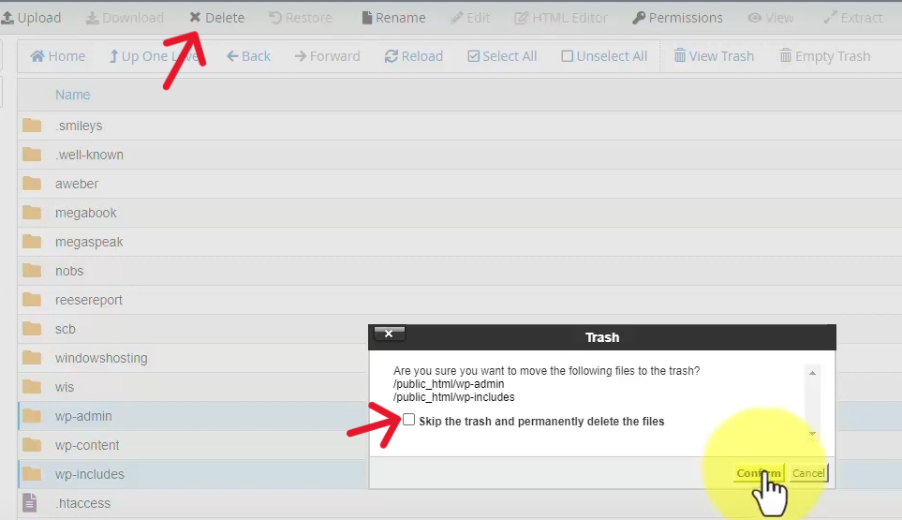Open the HTML Editor
The image size is (902, 520).
(x=561, y=18)
